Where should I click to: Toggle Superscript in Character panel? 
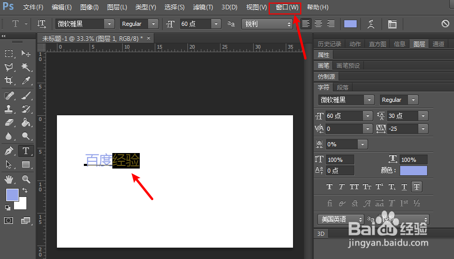coord(379,187)
